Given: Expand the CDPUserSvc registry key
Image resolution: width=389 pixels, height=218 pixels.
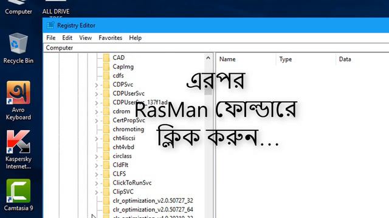Looking at the screenshot, I should (x=97, y=94).
